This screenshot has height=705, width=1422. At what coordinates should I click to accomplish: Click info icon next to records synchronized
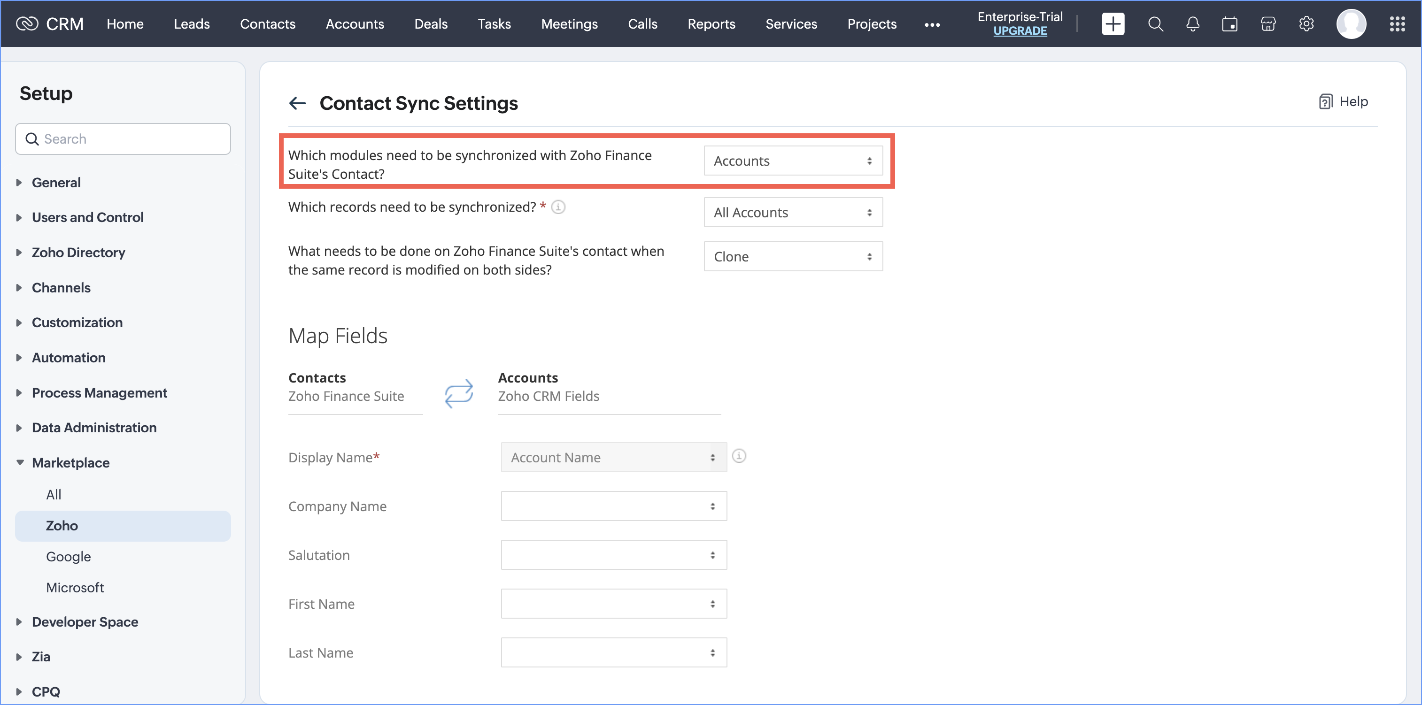[558, 207]
